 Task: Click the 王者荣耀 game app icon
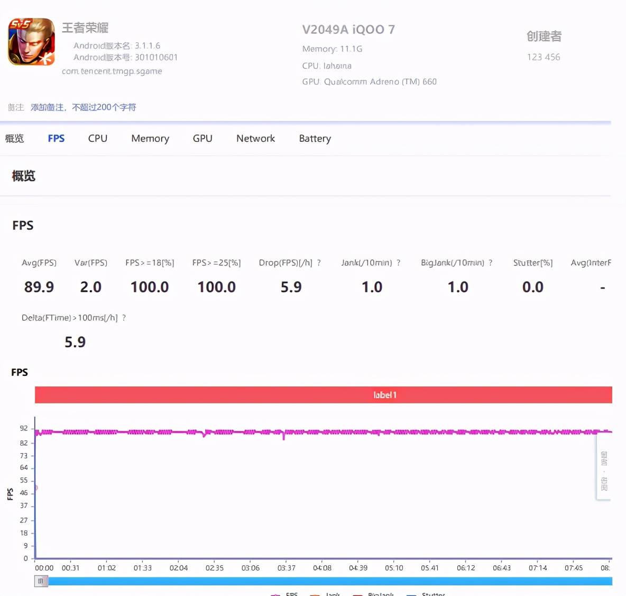coord(32,42)
